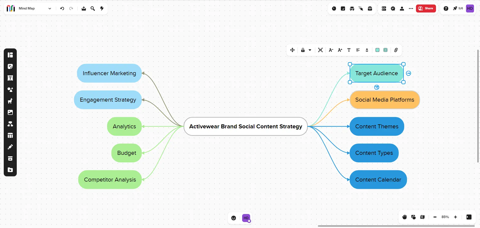Decrease font size with A- button
480x228 pixels.
pos(331,50)
